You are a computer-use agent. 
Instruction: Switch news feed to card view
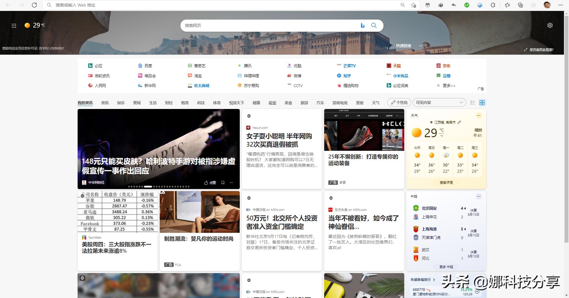pyautogui.click(x=482, y=102)
